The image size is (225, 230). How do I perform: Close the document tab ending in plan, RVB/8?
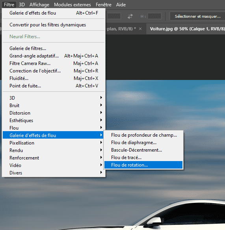[140, 29]
